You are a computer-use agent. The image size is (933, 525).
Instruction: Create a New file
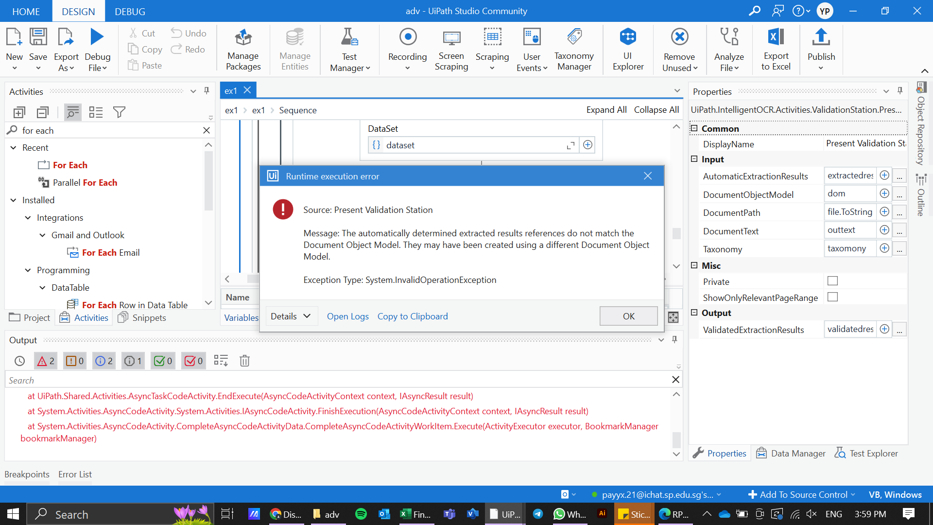tap(14, 49)
